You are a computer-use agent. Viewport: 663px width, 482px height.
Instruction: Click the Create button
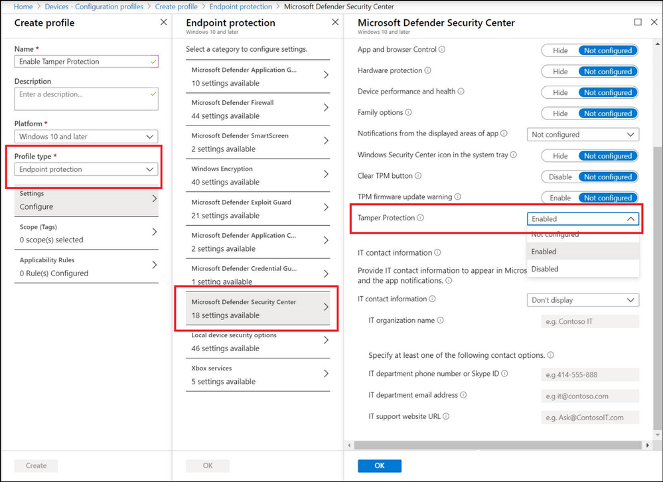pos(35,465)
